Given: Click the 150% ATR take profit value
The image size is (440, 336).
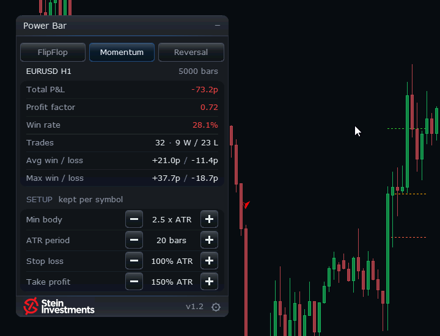Looking at the screenshot, I should tap(172, 282).
